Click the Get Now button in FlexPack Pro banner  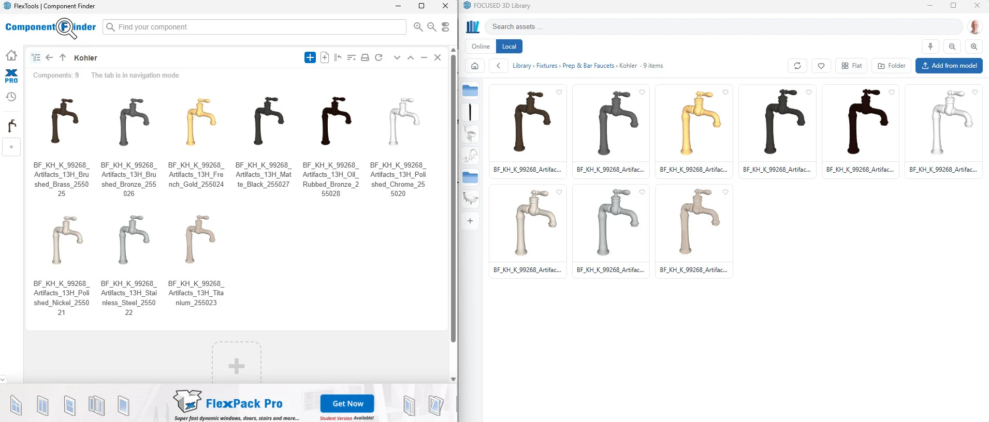click(x=347, y=403)
